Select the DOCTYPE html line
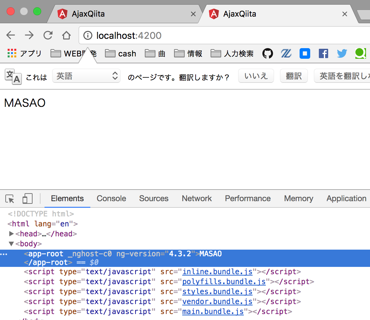 coord(41,214)
